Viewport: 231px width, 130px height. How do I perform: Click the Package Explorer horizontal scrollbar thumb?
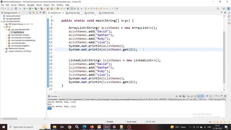pyautogui.click(x=10, y=118)
